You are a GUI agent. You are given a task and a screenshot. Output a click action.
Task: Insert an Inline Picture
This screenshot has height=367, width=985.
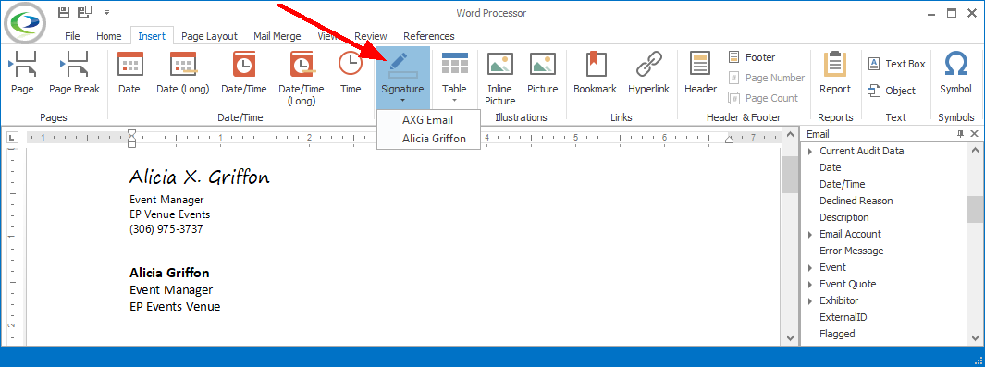pyautogui.click(x=500, y=78)
